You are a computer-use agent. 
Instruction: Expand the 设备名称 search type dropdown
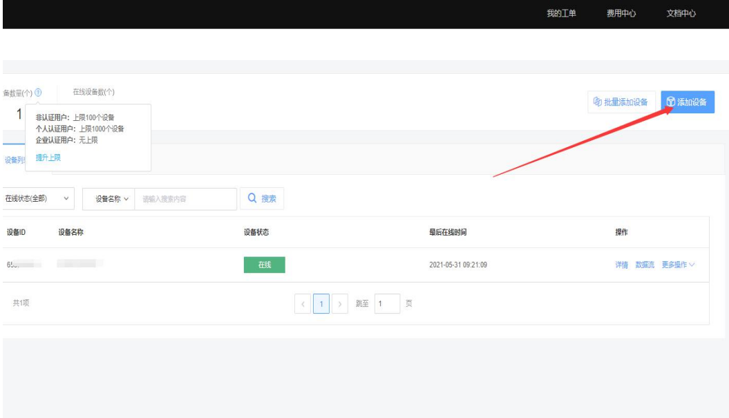(x=111, y=199)
